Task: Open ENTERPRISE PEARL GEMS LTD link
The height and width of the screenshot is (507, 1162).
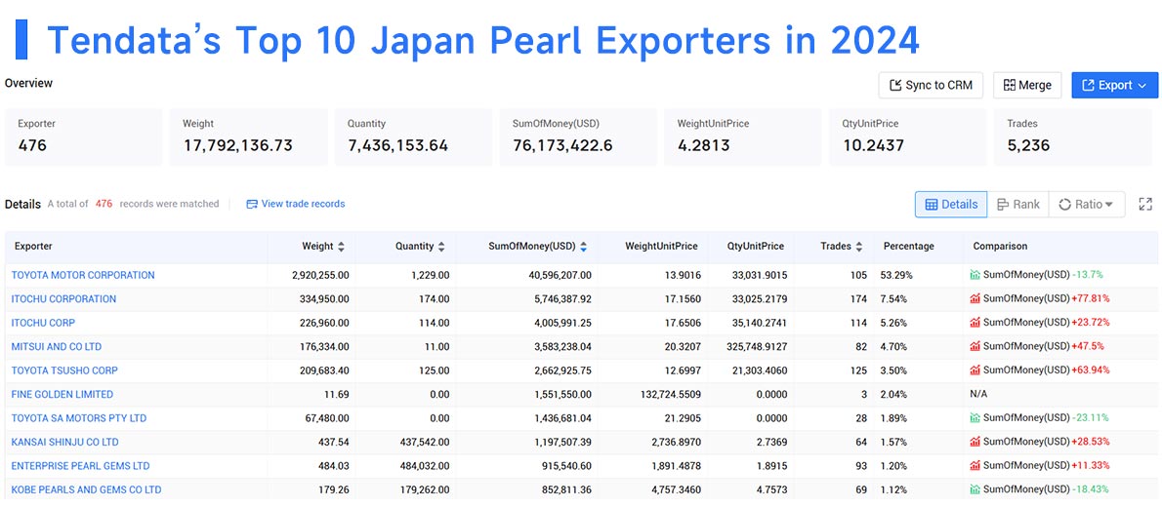Action: (x=81, y=465)
